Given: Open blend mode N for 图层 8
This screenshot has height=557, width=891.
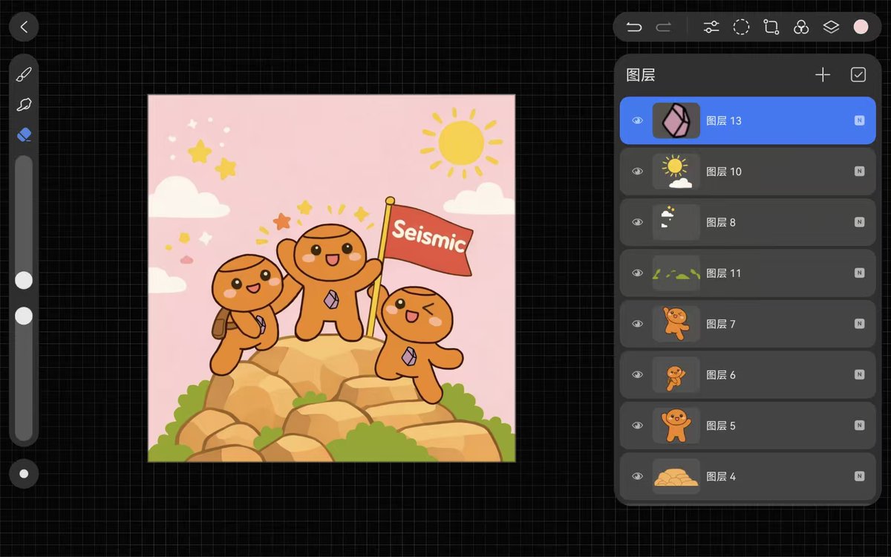Looking at the screenshot, I should coord(859,222).
